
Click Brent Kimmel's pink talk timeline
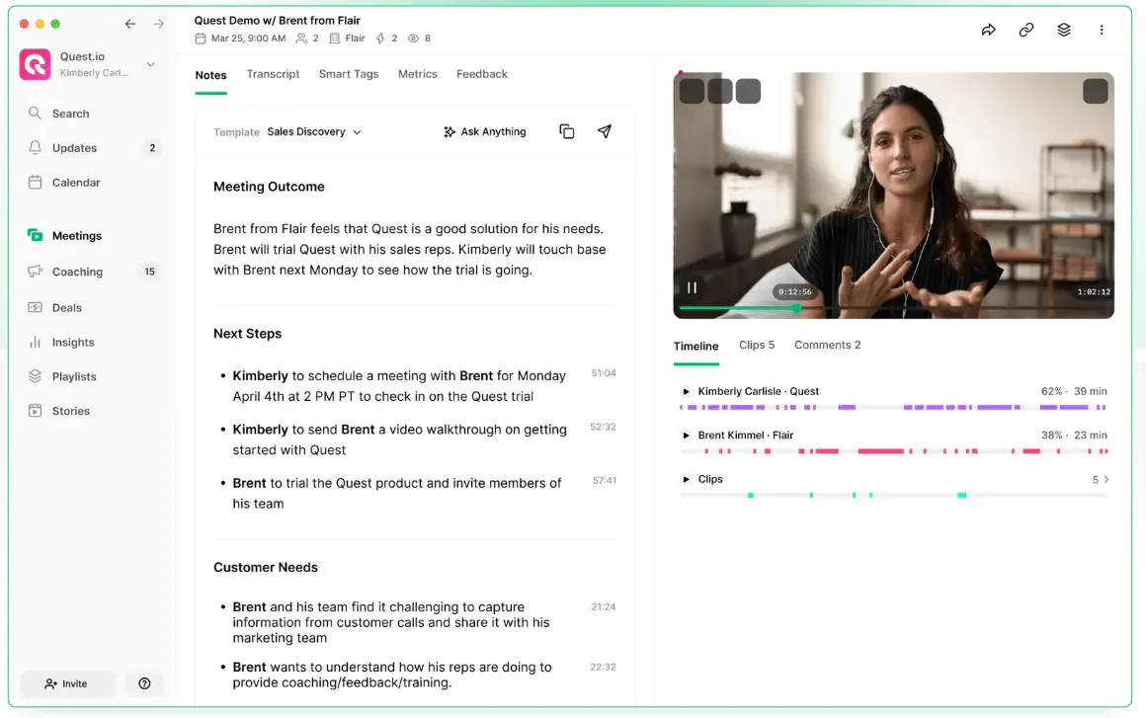click(x=893, y=451)
